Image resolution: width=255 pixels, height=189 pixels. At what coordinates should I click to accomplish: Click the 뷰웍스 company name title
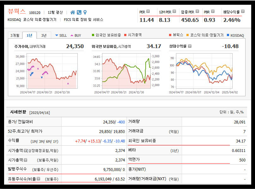[16, 11]
